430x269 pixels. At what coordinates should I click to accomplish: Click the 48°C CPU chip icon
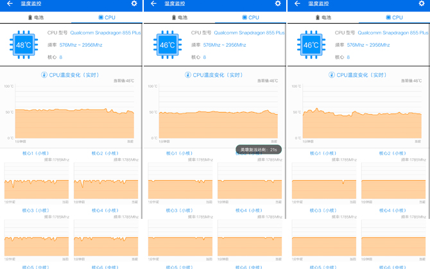click(x=24, y=45)
